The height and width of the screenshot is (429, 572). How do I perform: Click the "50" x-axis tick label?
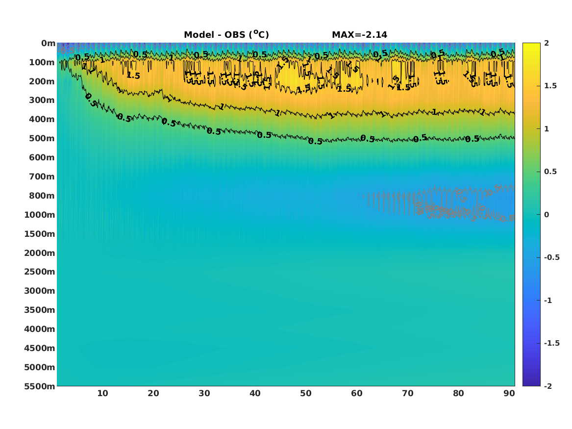click(306, 393)
